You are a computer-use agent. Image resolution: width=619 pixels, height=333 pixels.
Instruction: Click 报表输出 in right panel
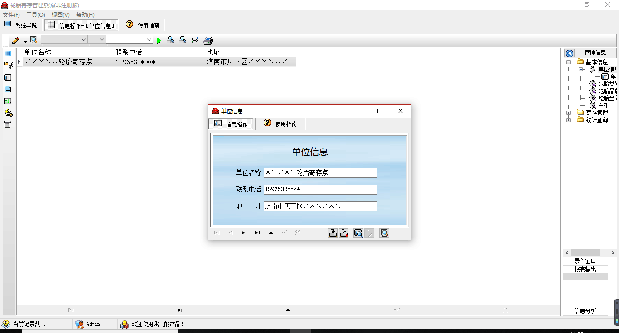point(585,269)
